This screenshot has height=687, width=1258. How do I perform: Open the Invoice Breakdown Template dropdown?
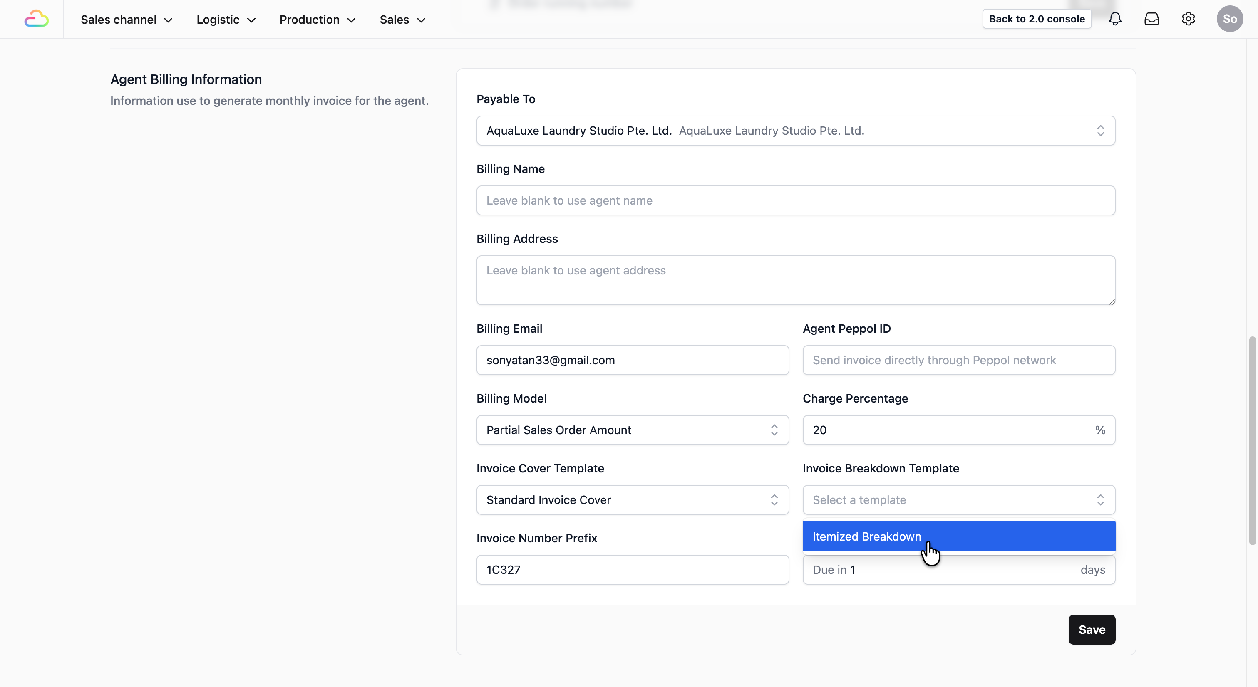pos(958,499)
